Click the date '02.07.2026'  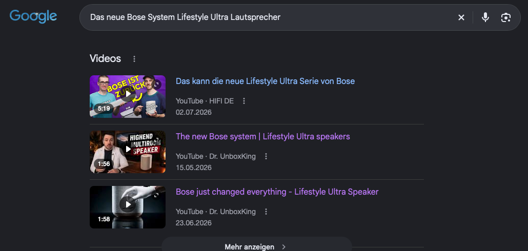(194, 112)
